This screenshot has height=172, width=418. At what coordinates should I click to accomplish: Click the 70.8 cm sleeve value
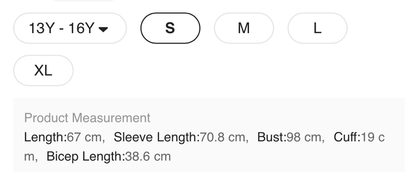[222, 137]
